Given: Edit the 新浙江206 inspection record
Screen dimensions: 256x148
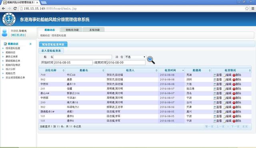Looking at the screenshot, I should (227, 93).
